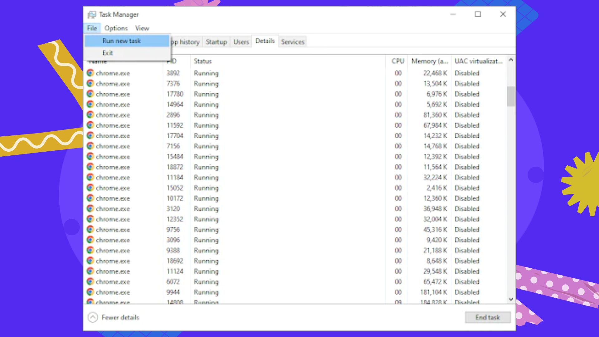599x337 pixels.
Task: Click Chrome icon for PID 15052
Action: (90, 188)
